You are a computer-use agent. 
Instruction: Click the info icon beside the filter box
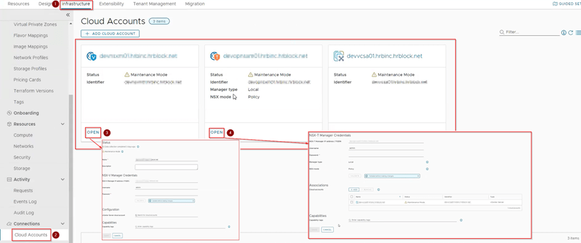(x=564, y=33)
